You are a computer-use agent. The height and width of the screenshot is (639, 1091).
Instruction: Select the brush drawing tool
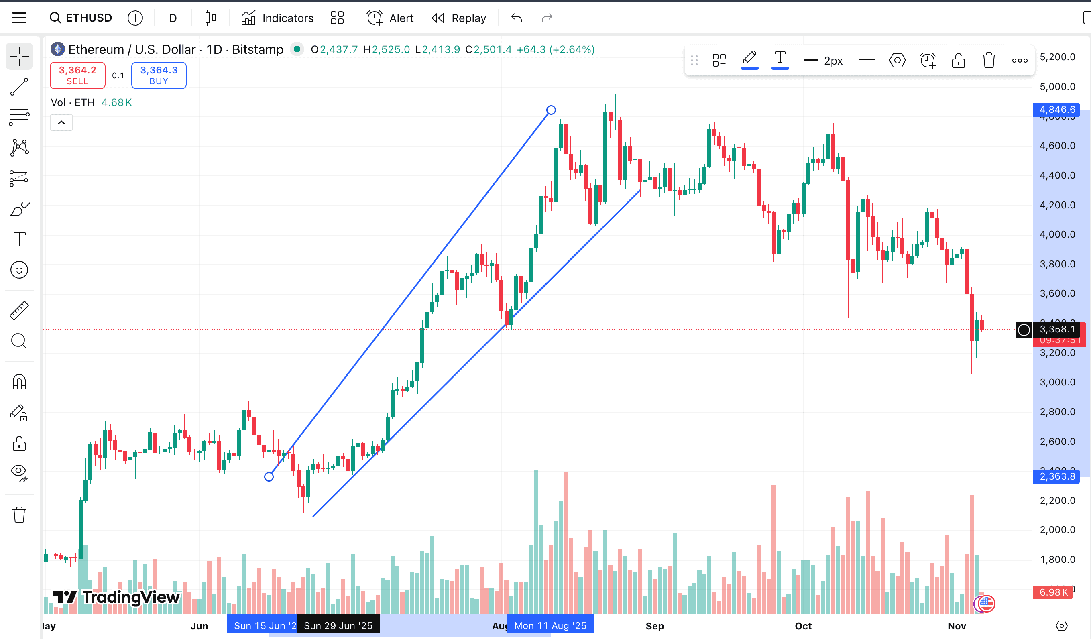pos(19,209)
